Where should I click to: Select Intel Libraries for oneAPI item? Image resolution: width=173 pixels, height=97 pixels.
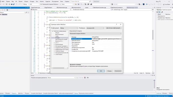click(61, 39)
